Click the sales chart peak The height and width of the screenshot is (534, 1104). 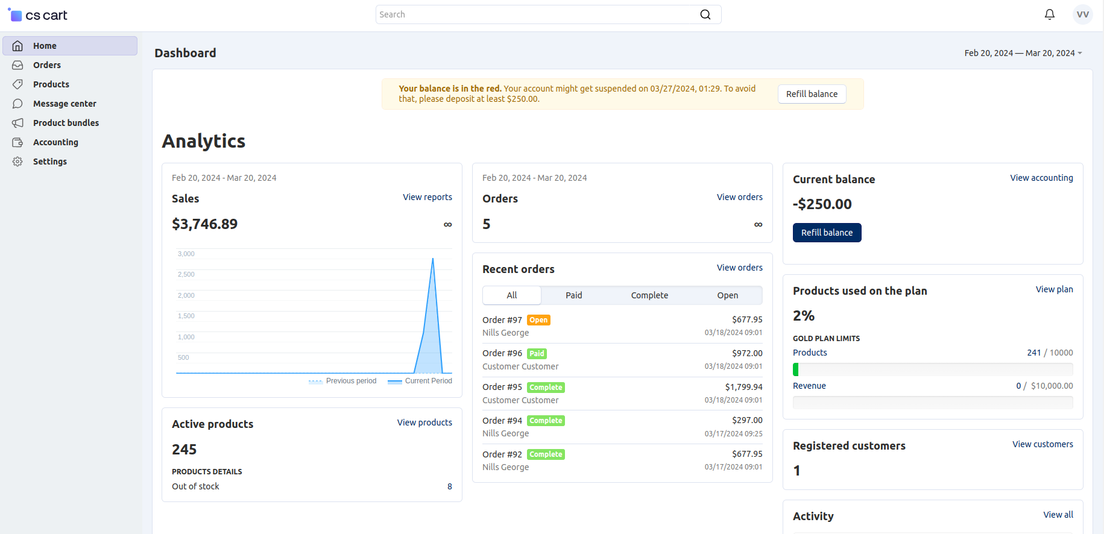[x=433, y=260]
